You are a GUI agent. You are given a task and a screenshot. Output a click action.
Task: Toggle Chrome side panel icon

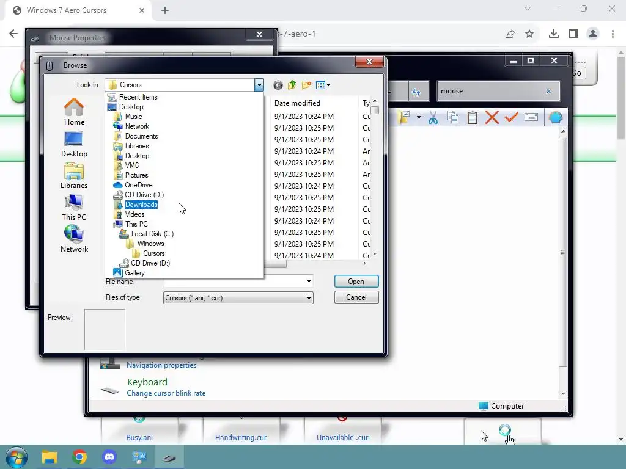click(573, 34)
